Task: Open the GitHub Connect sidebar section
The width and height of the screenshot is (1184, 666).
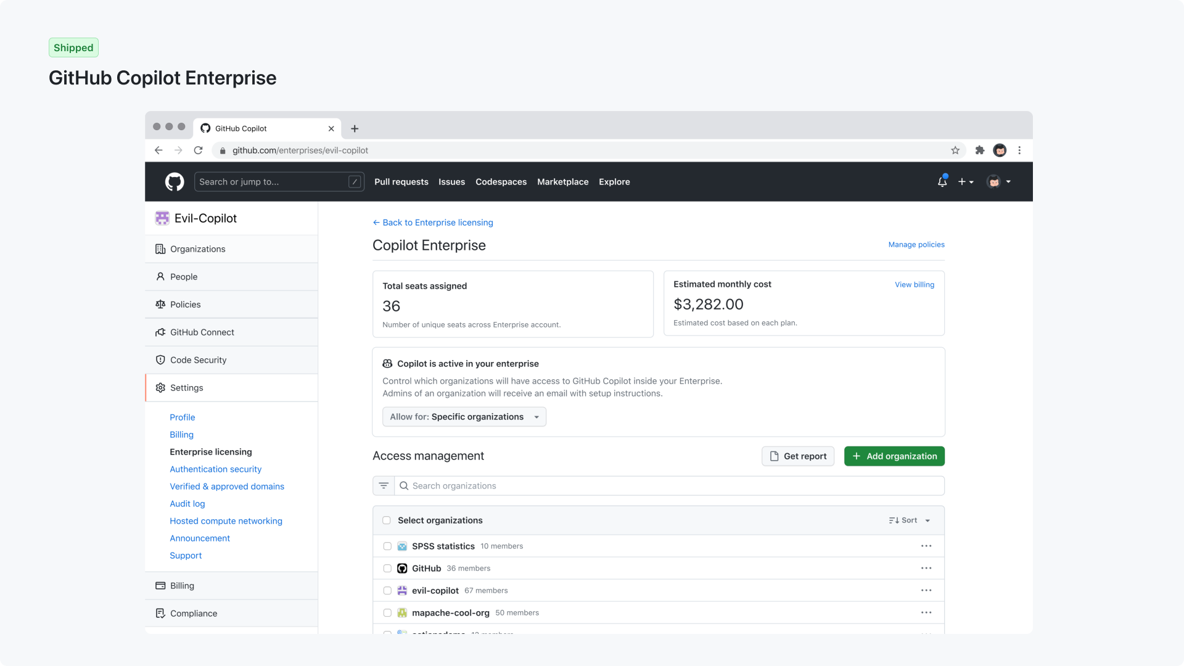Action: [202, 332]
